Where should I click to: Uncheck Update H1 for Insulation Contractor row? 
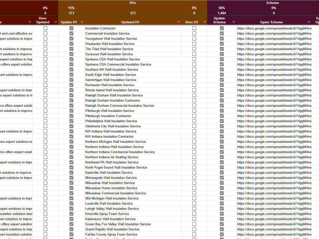[x=71, y=28]
